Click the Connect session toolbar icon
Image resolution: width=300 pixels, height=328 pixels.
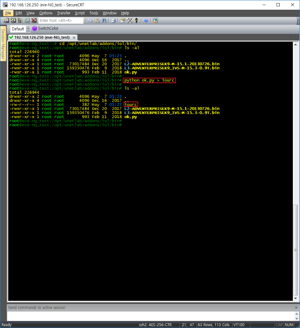click(x=6, y=21)
